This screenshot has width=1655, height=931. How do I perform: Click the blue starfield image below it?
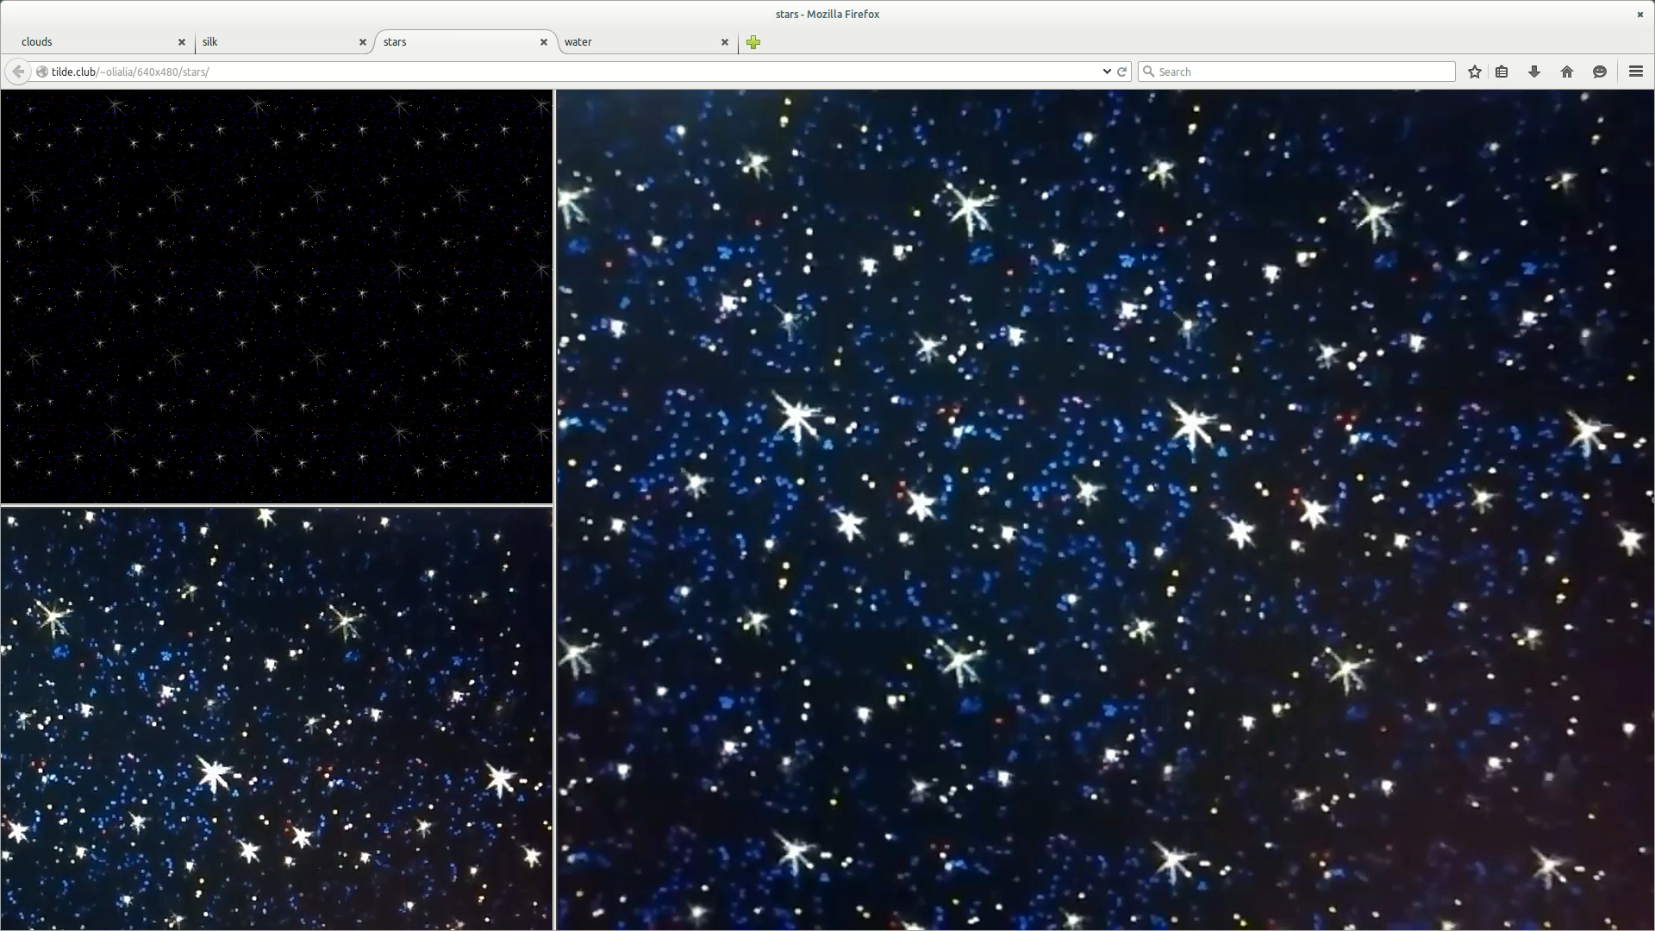277,719
